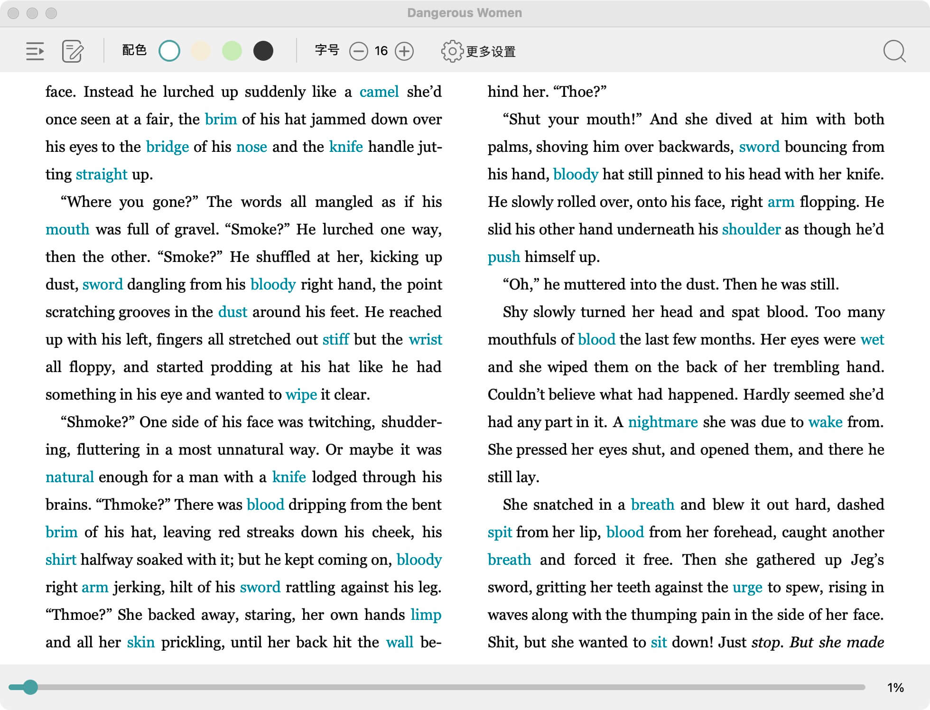This screenshot has width=930, height=710.
Task: Click the highlighted word "urge"
Action: (x=747, y=588)
